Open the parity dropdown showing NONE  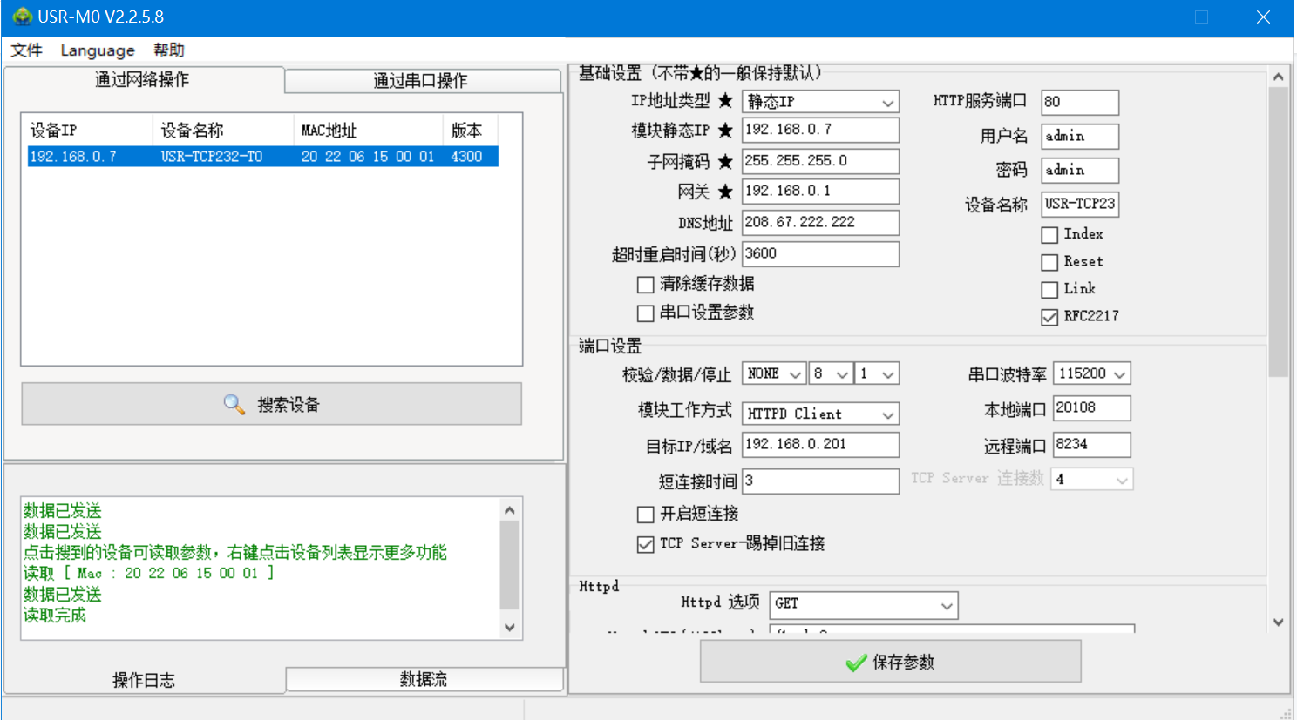tap(773, 373)
